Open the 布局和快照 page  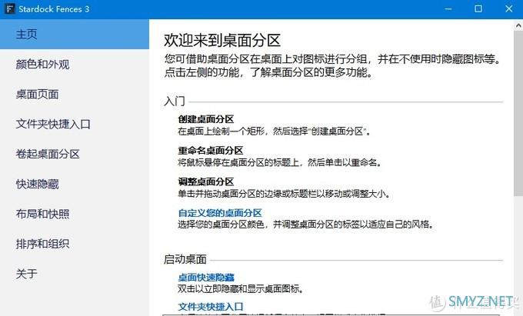point(75,214)
